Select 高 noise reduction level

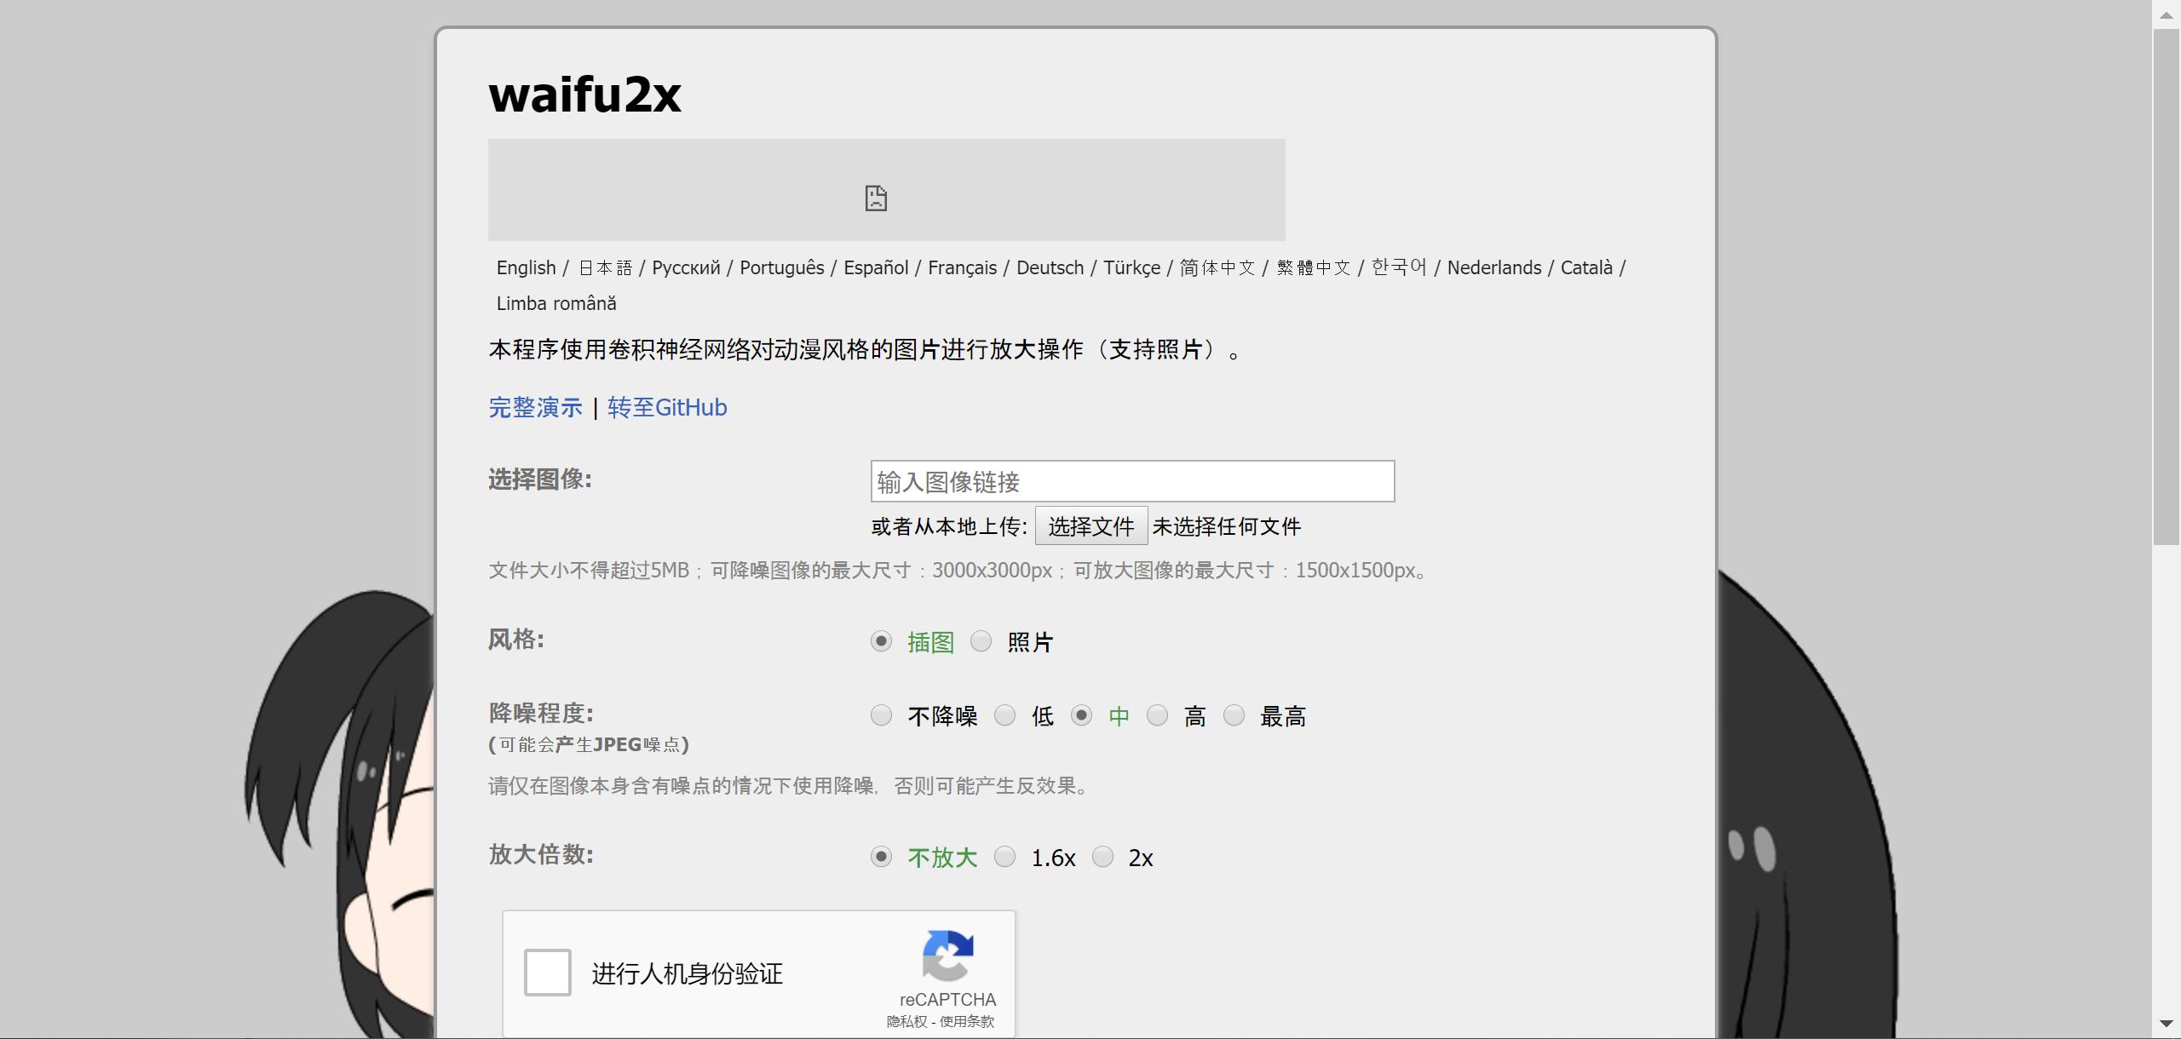pos(1157,715)
